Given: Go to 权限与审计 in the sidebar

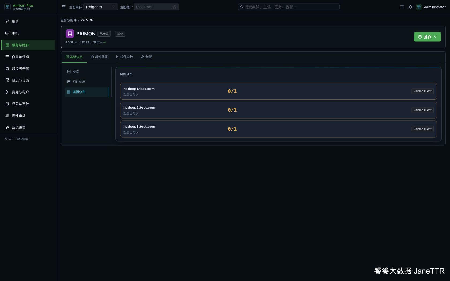Looking at the screenshot, I should point(28,104).
